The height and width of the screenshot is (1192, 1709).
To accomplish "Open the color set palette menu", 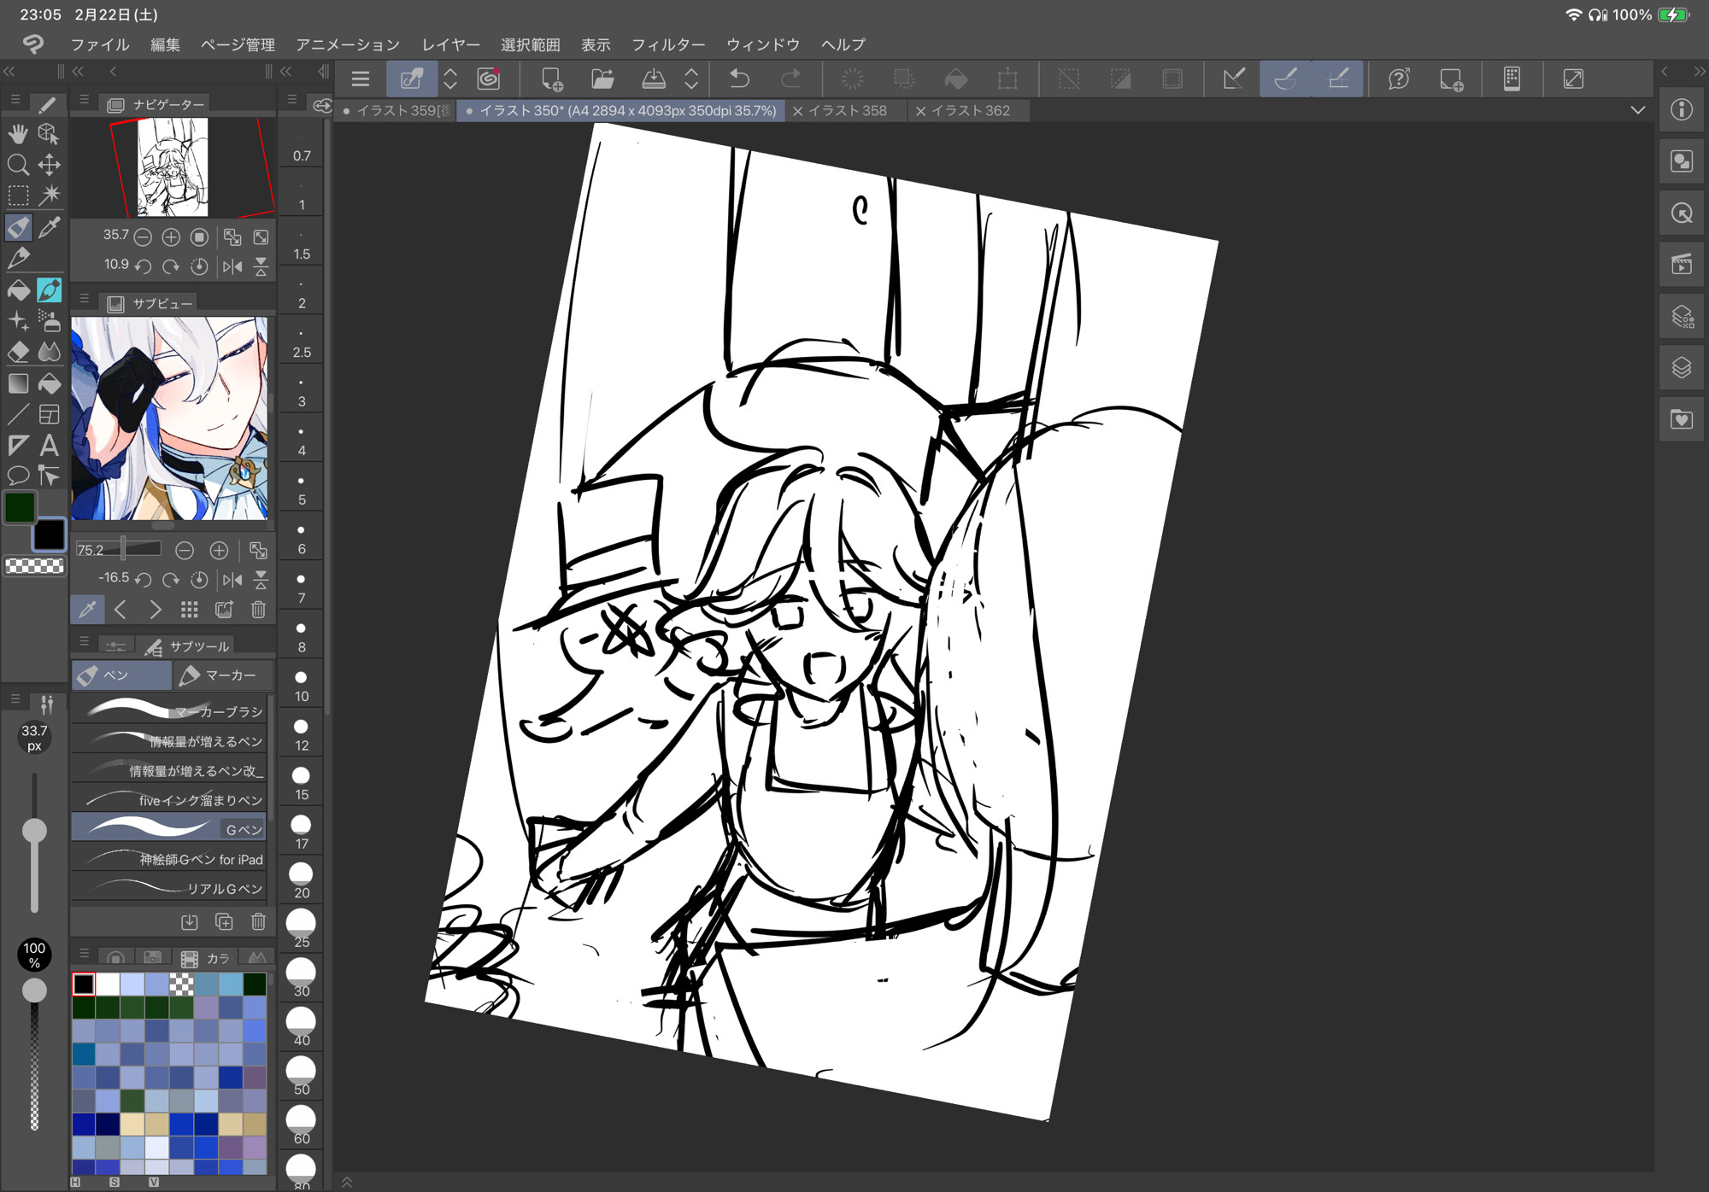I will point(84,953).
